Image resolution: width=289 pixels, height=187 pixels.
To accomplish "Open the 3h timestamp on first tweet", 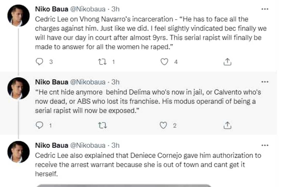I will point(115,9).
